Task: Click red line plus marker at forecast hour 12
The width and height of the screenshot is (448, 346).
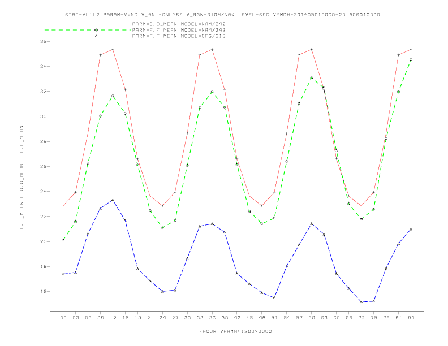Action: [113, 49]
